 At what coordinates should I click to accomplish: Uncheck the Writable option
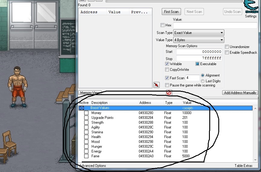point(167,64)
